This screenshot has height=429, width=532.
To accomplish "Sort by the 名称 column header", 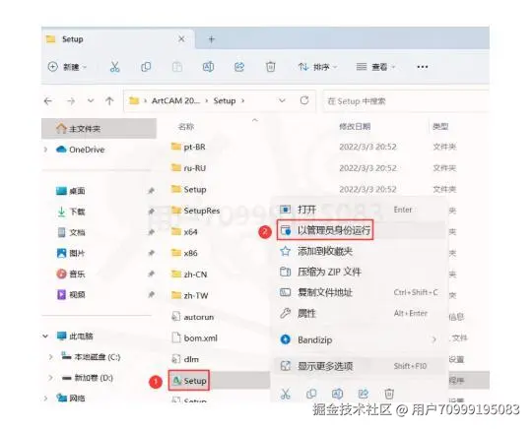I will click(186, 127).
